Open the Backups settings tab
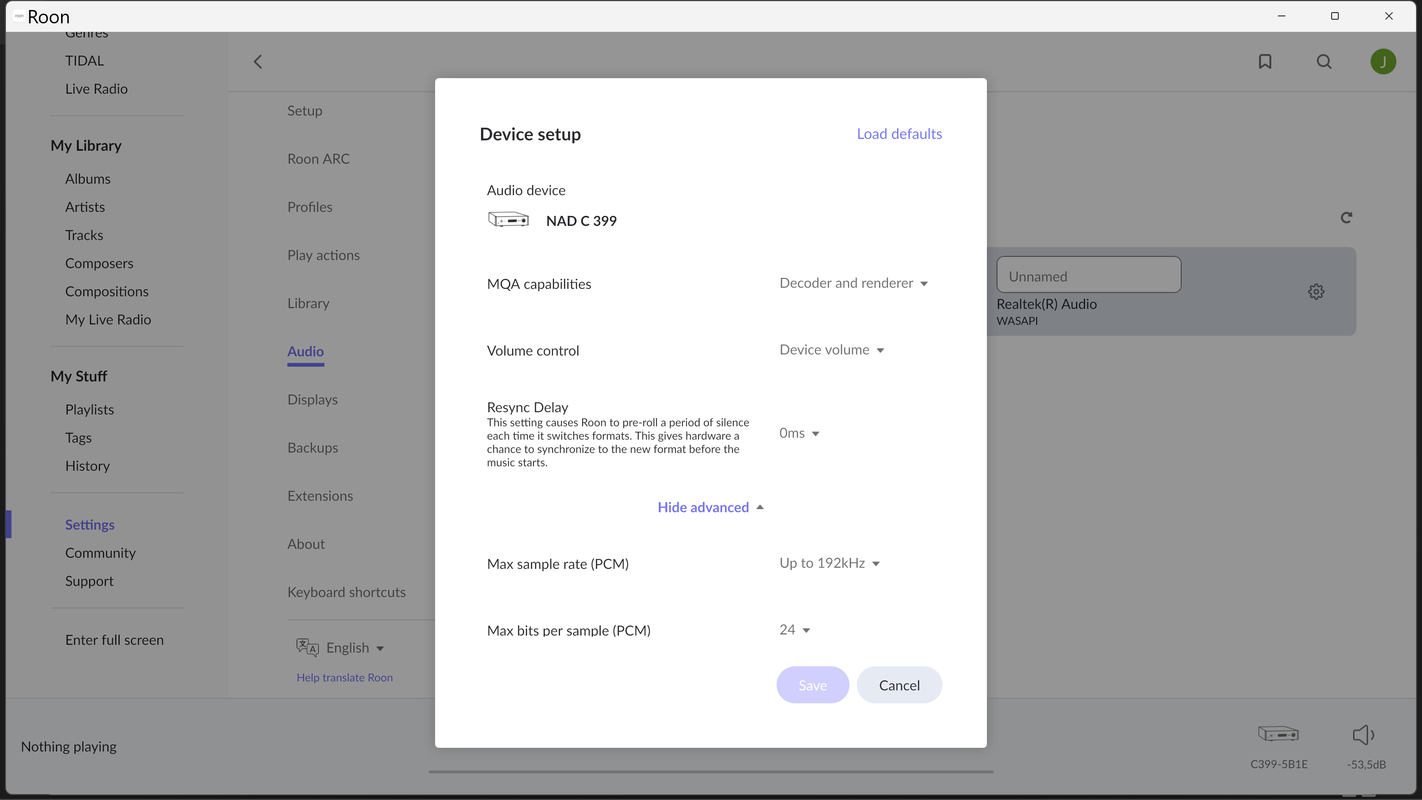The width and height of the screenshot is (1422, 800). pyautogui.click(x=313, y=447)
